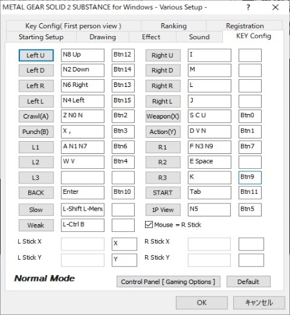Focus the Z N0 N key field
The height and width of the screenshot is (315, 290).
point(82,116)
